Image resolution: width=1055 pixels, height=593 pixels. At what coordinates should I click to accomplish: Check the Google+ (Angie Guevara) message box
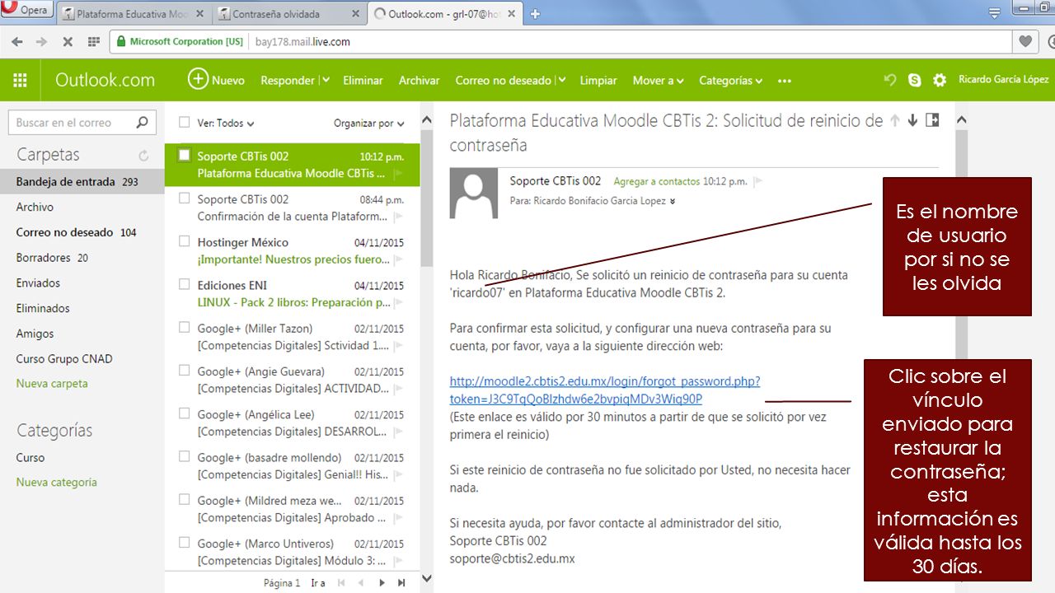coord(185,371)
